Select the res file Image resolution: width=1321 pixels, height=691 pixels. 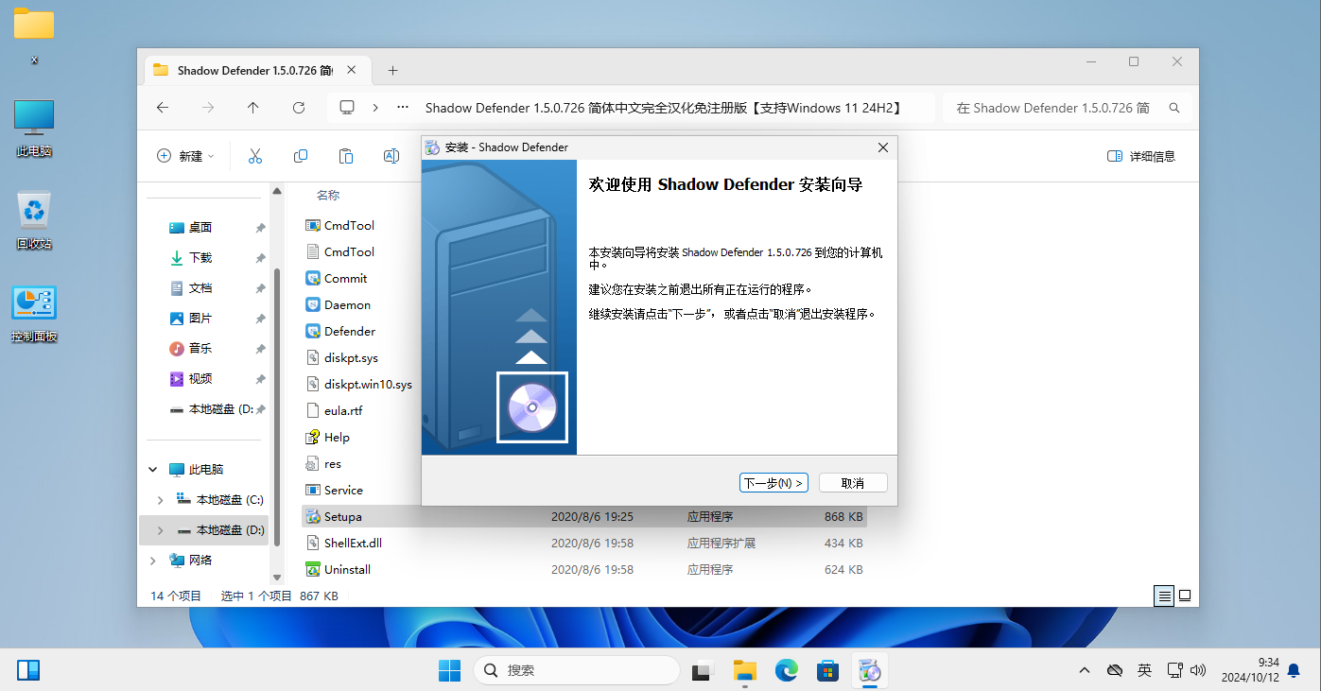tap(323, 464)
